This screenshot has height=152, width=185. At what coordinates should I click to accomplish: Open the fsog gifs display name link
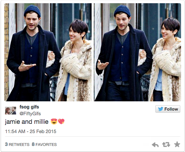pyautogui.click(x=29, y=107)
